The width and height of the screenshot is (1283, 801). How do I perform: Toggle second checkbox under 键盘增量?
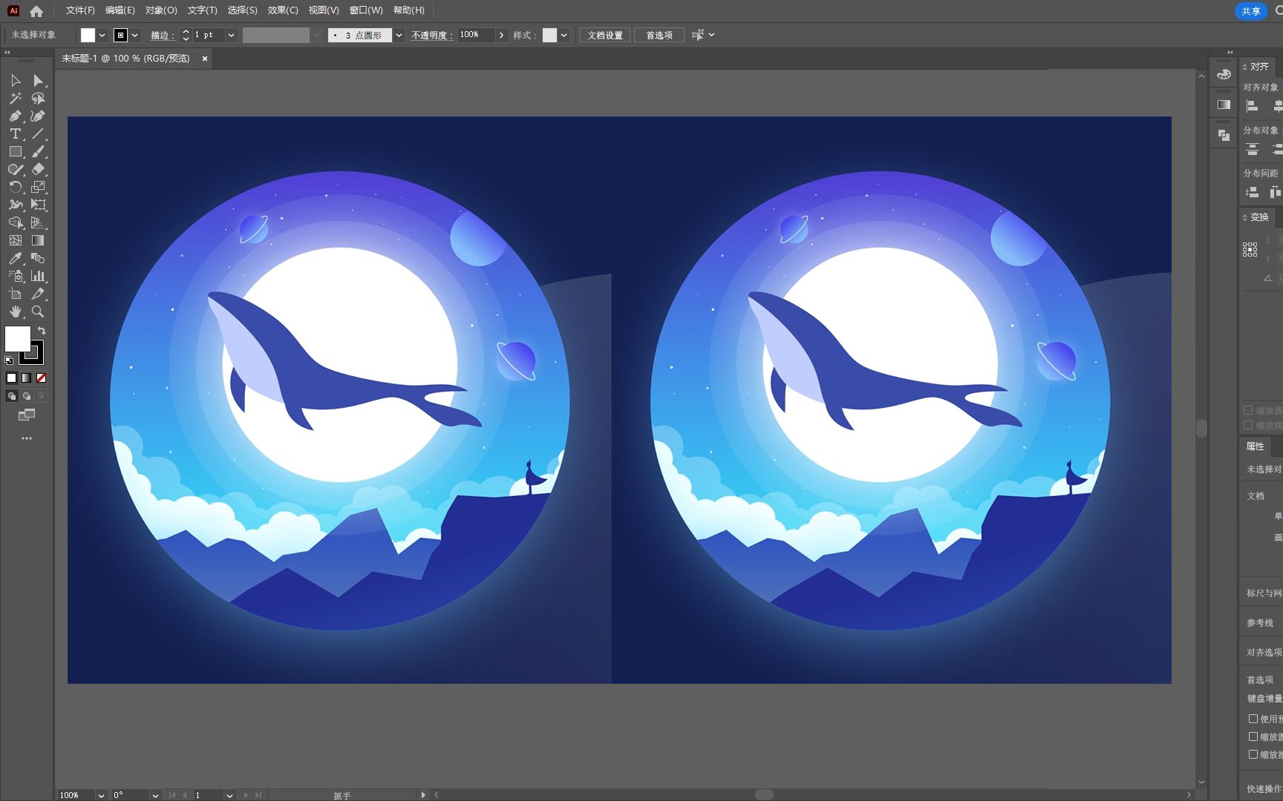point(1253,736)
